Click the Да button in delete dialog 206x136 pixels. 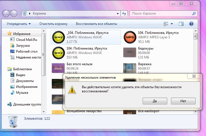(x=155, y=101)
